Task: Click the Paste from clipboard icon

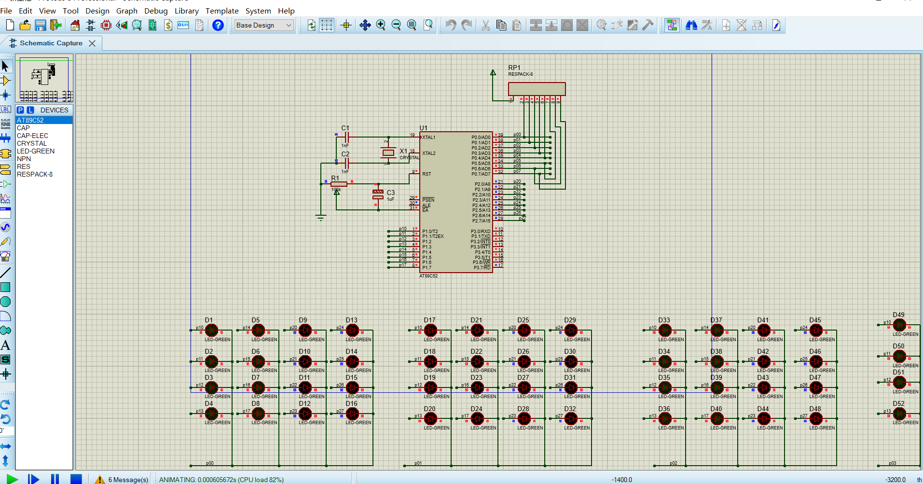Action: click(x=517, y=25)
